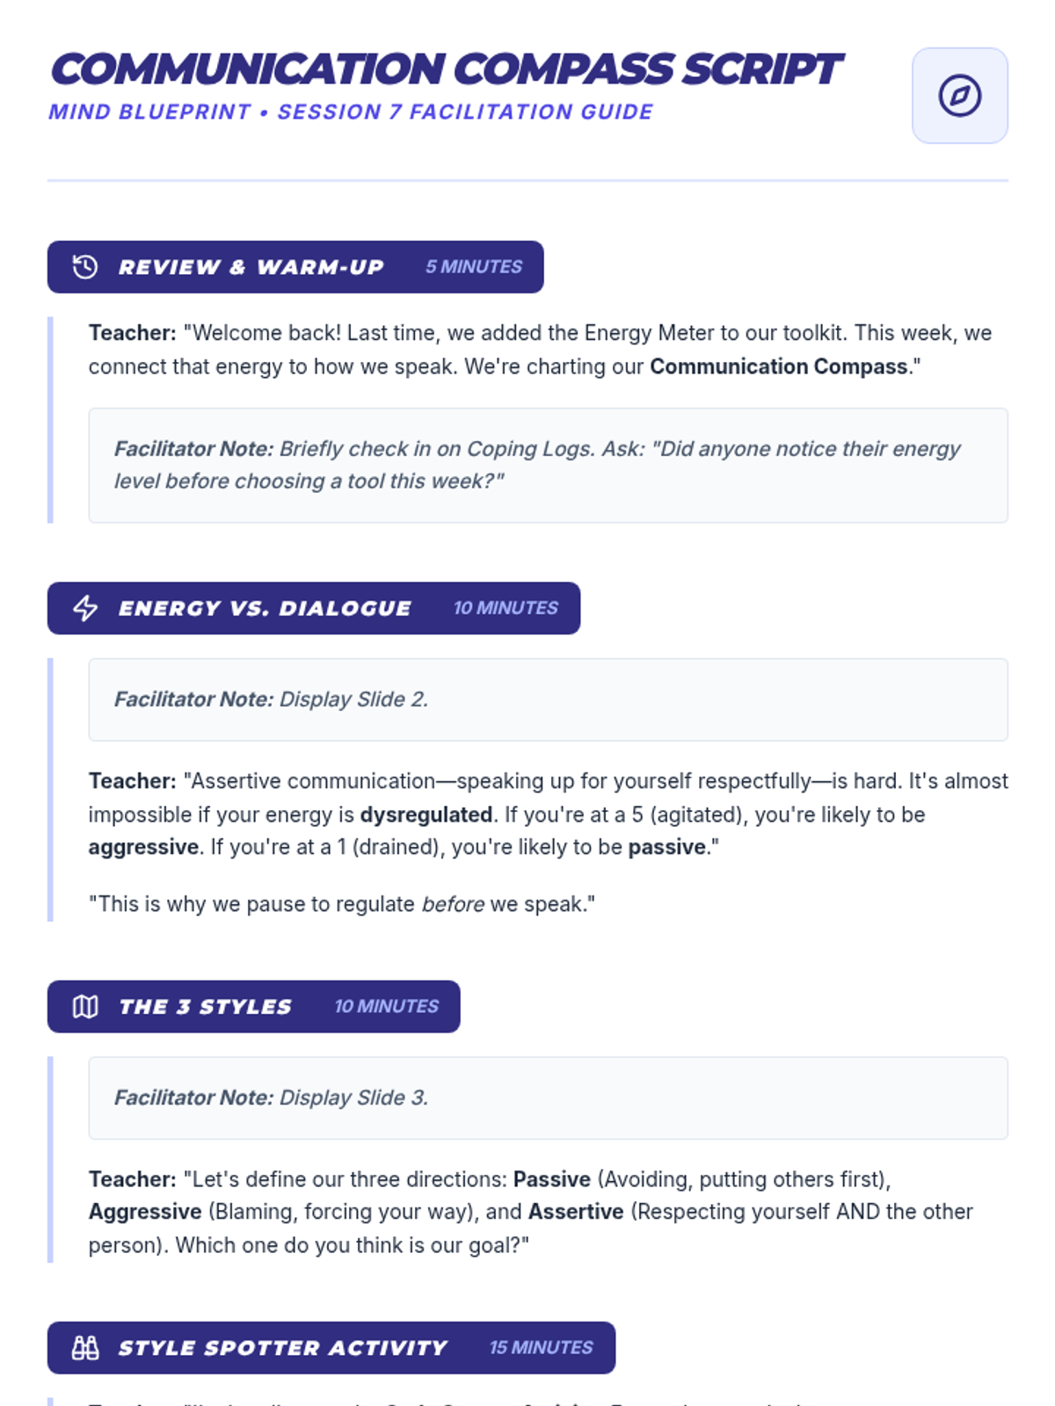Click the map icon beside The 3 Styles
Image resolution: width=1055 pixels, height=1406 pixels.
85,1006
